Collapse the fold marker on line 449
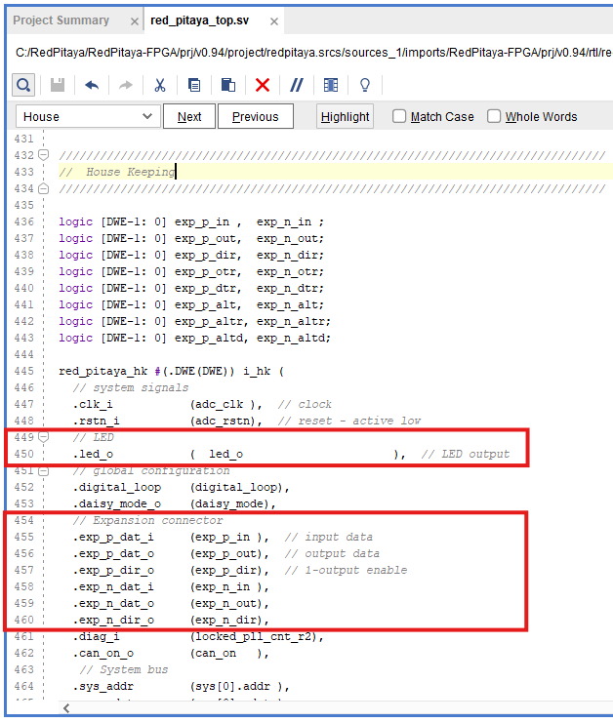 (43, 437)
